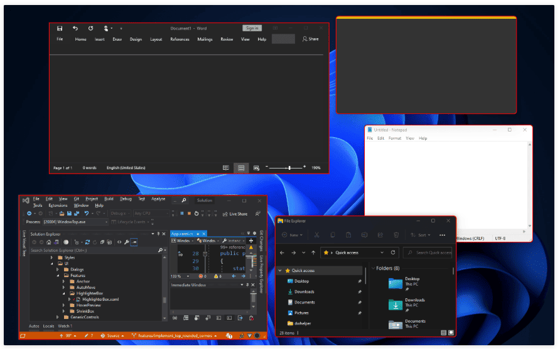Click the View Code icon in Solution Explorer
This screenshot has height=349, width=560.
(x=119, y=242)
